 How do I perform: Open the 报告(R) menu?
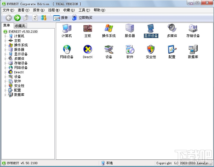(39, 10)
